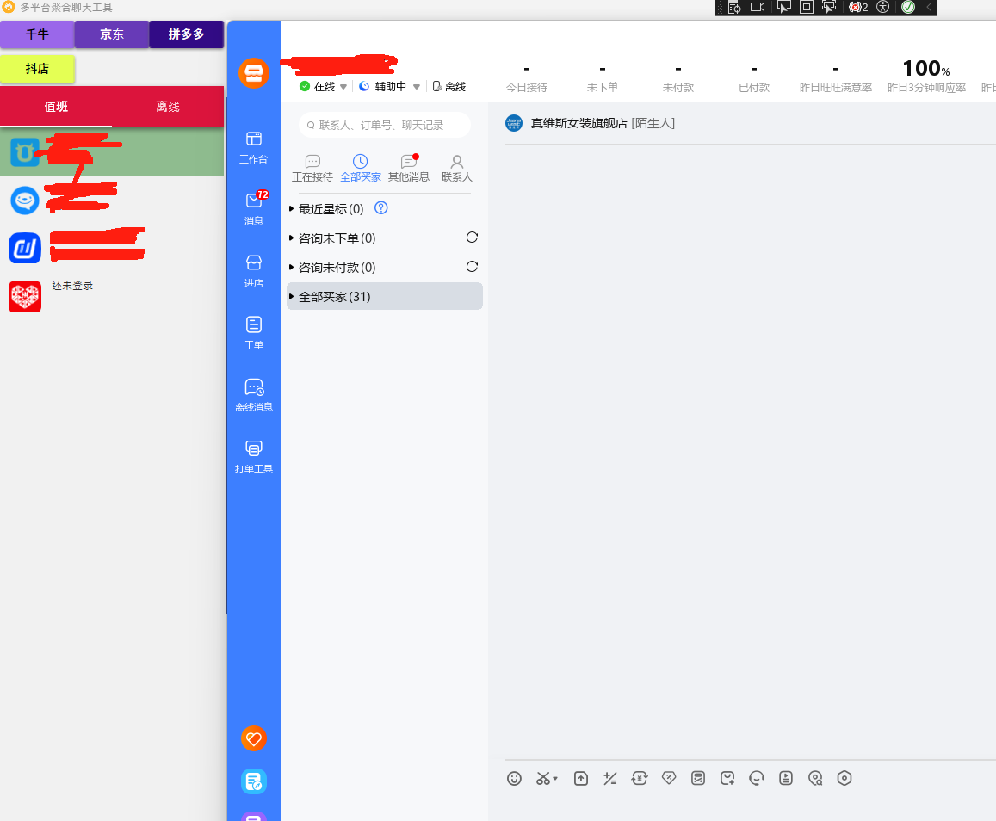Expand the 全部买家 (31) group
Viewport: 996px width, 821px height.
coord(333,297)
